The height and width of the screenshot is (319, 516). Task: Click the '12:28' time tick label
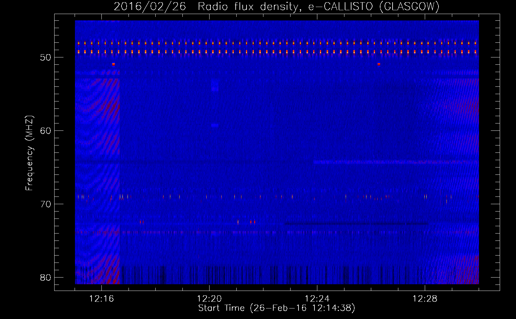[x=425, y=299]
